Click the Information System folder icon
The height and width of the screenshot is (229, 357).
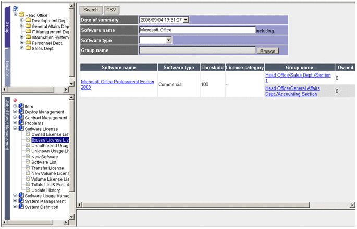[28, 37]
